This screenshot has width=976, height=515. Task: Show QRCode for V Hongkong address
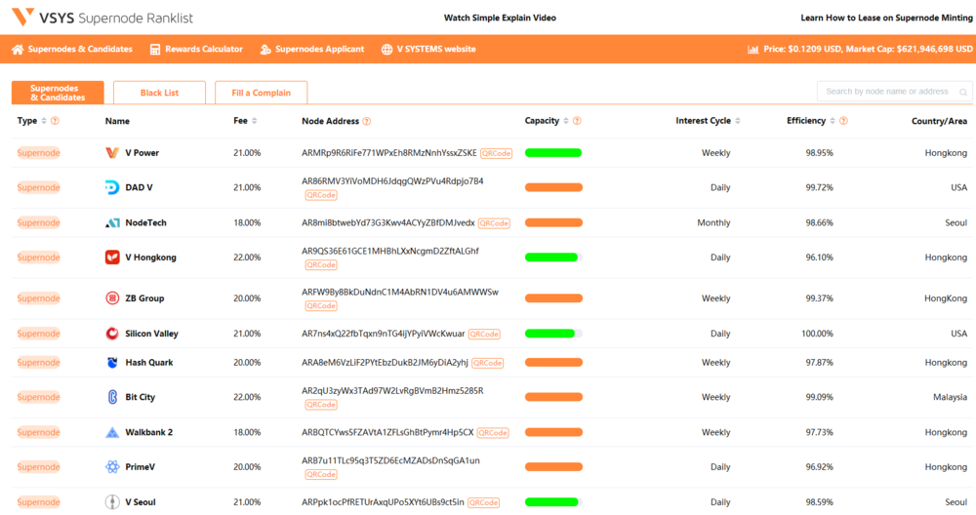[321, 265]
